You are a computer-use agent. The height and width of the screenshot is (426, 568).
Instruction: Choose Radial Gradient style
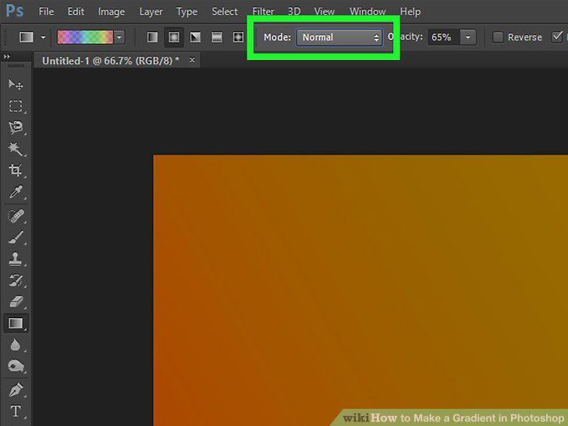[174, 37]
